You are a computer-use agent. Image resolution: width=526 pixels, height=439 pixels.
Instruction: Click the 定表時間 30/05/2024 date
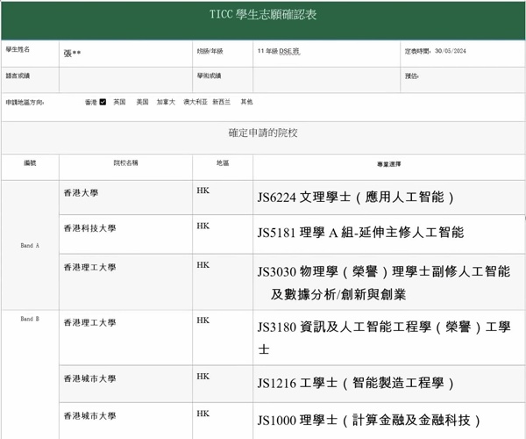[x=435, y=51]
